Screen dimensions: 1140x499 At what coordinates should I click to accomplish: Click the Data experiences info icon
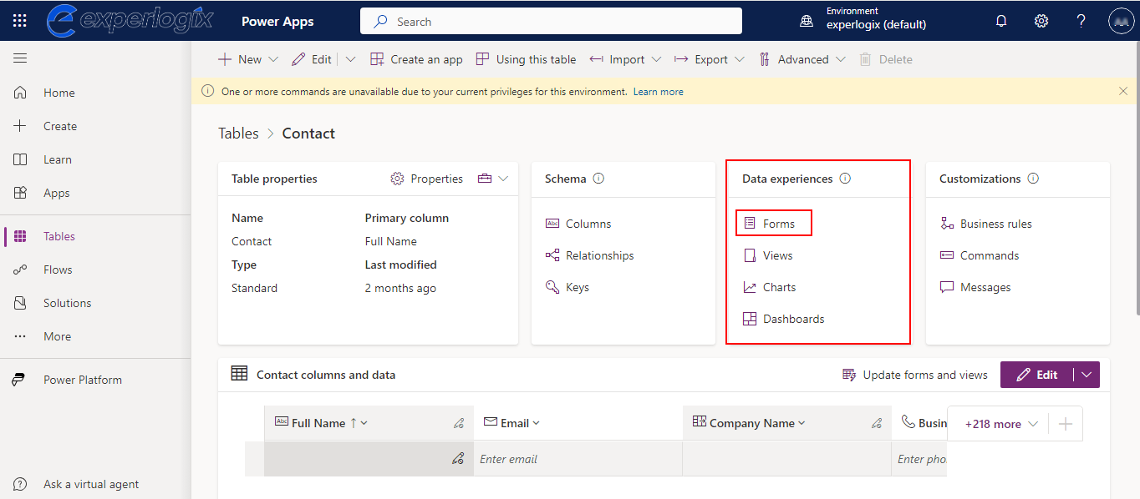[845, 179]
